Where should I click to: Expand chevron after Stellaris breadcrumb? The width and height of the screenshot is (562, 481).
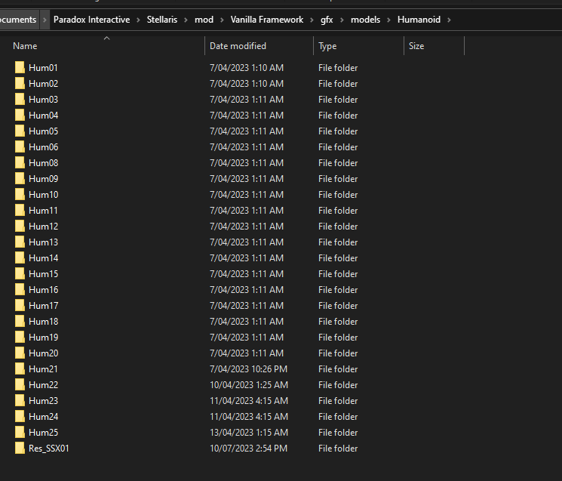[x=186, y=20]
